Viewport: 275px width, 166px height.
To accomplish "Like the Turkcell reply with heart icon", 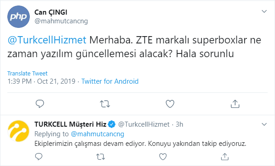I will [x=163, y=156].
